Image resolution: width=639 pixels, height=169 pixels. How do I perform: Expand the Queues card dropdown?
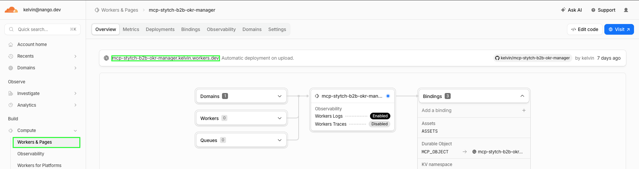coord(280,140)
